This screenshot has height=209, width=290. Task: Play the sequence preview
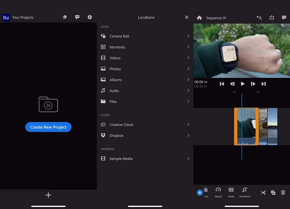tap(243, 84)
